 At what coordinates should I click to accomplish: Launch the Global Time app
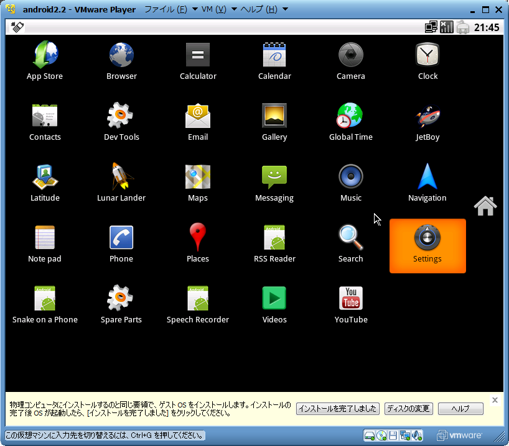350,122
